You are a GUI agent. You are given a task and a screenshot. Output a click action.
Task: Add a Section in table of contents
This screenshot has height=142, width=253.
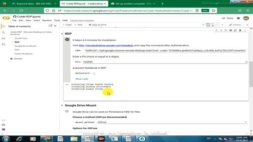[16, 59]
